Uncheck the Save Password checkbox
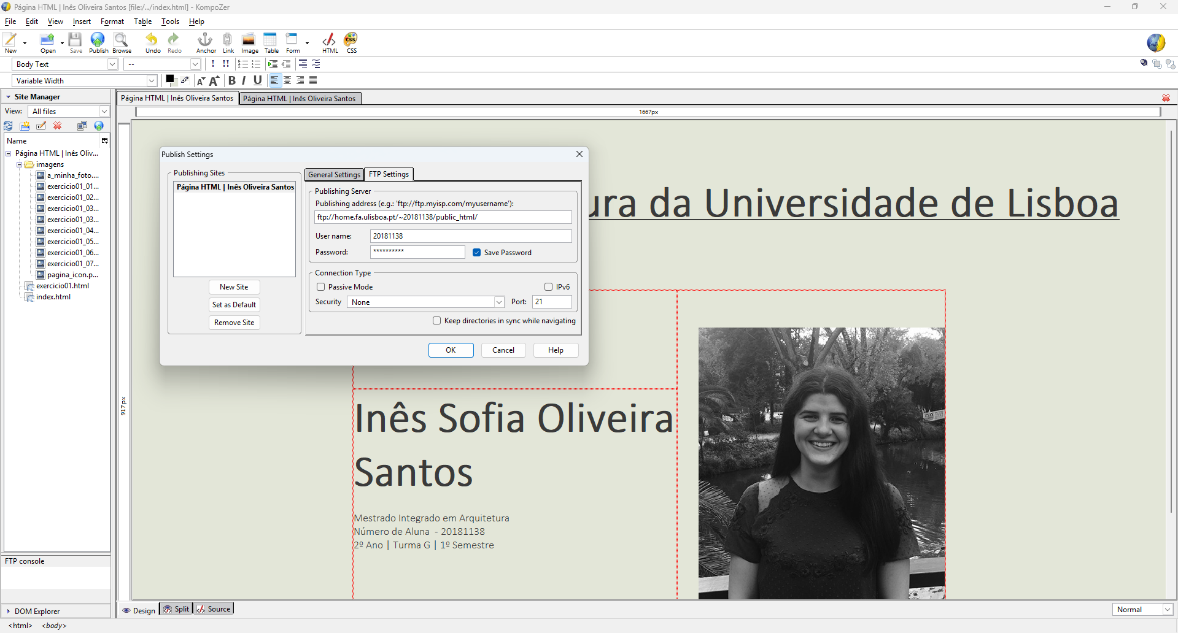The image size is (1178, 633). (x=477, y=253)
